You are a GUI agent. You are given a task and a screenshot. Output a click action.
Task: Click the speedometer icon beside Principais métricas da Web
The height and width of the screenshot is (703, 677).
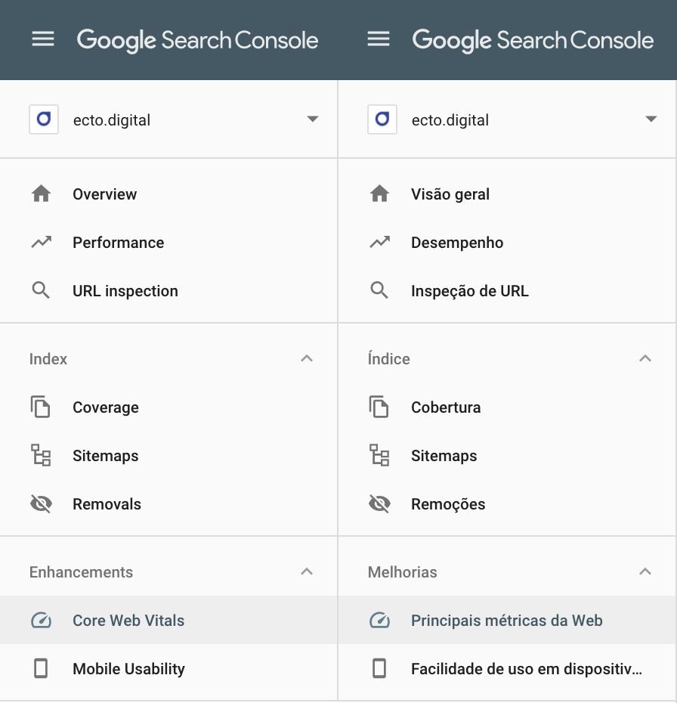[379, 621]
